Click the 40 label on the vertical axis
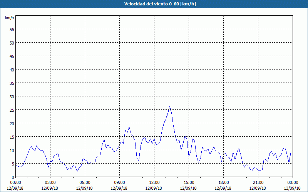The image size is (308, 192). pos(12,70)
